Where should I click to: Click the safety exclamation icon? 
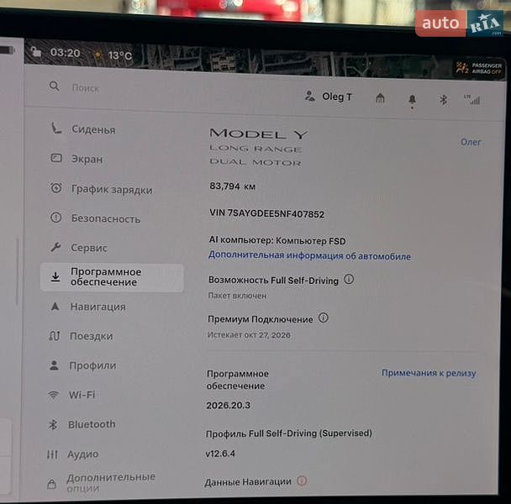[55, 217]
